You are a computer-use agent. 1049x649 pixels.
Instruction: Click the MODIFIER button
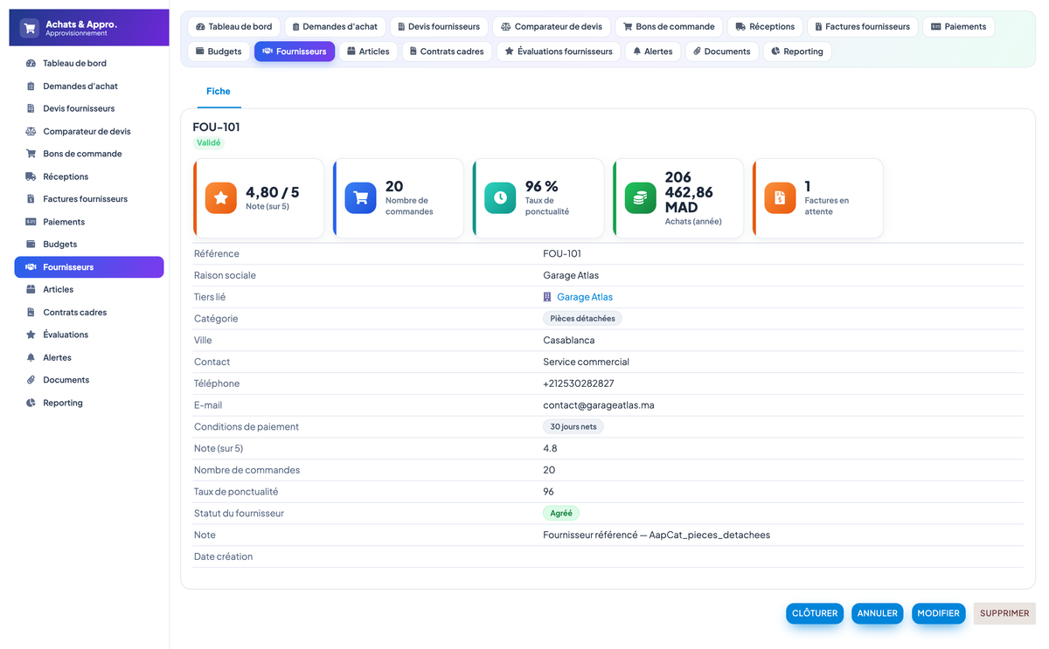(938, 613)
